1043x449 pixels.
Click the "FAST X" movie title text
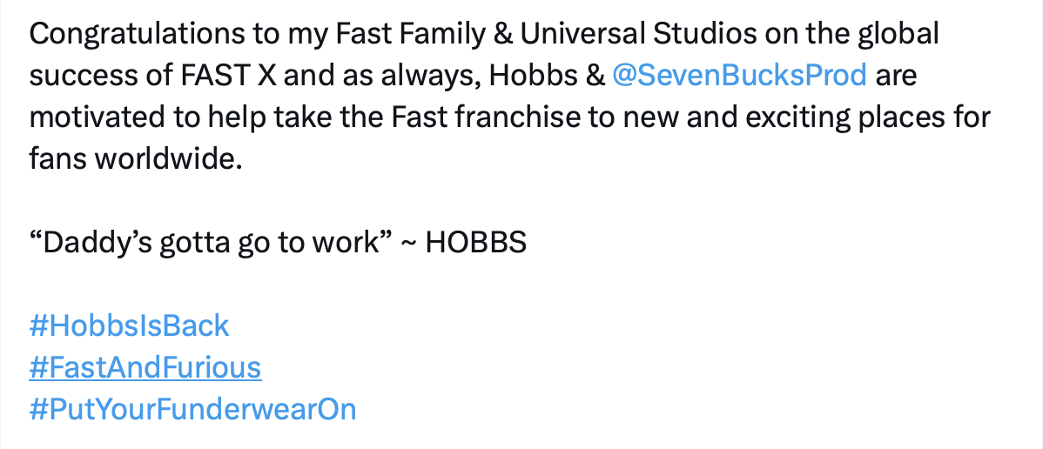(x=229, y=77)
